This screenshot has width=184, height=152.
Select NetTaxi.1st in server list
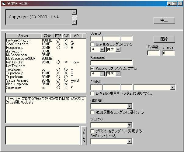(46, 62)
